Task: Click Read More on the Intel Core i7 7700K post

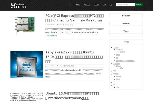Action: [x=73, y=75]
